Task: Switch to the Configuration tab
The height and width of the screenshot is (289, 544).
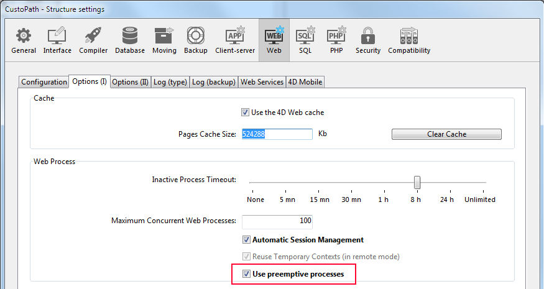Action: 44,82
